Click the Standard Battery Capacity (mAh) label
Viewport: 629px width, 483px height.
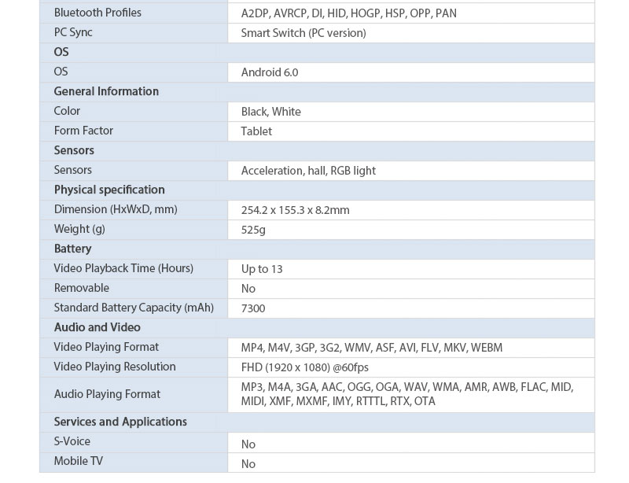[134, 308]
